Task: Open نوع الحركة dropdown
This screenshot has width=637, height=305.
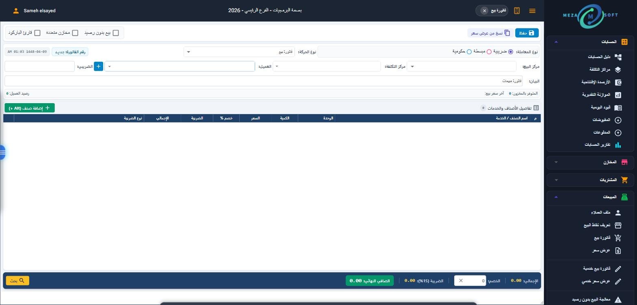Action: click(239, 52)
